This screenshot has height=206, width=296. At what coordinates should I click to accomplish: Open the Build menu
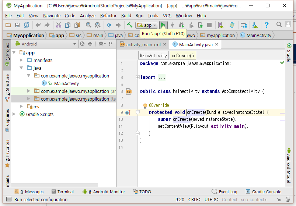(126, 16)
